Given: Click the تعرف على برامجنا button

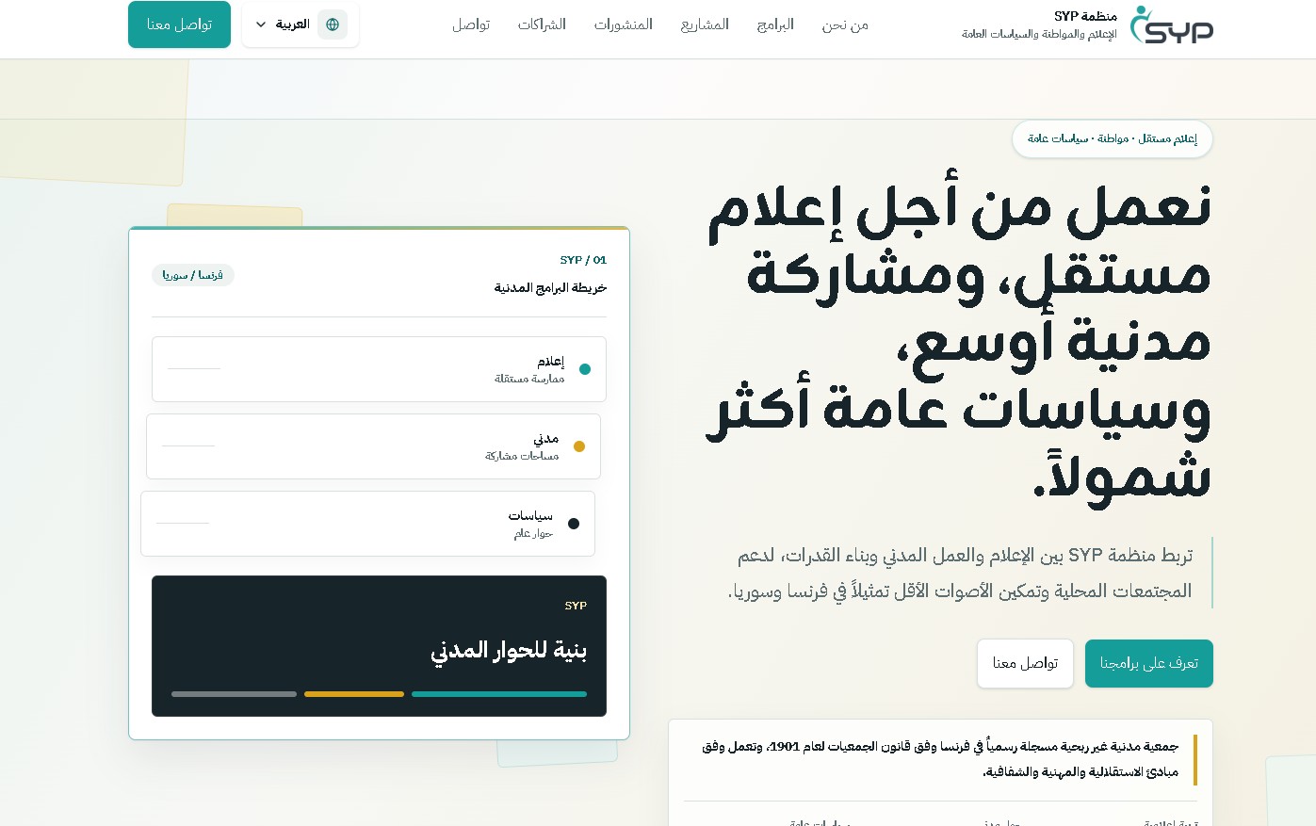Looking at the screenshot, I should pyautogui.click(x=1149, y=663).
